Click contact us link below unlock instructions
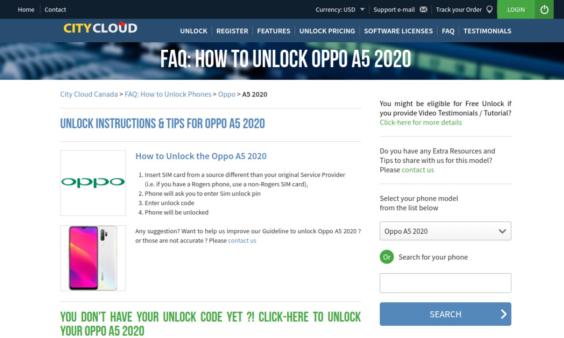Screen dimensions: 564x338 coord(242,241)
